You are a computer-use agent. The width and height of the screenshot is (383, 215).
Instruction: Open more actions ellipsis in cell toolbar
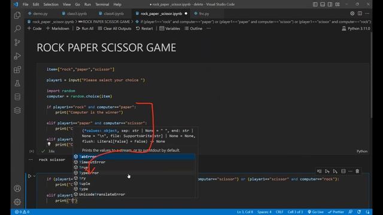pyautogui.click(x=350, y=171)
